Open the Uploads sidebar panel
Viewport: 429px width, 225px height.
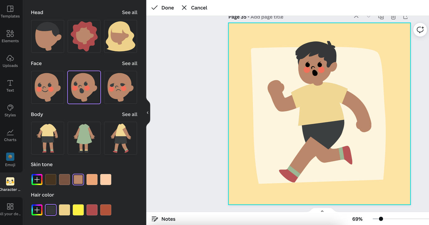click(10, 61)
